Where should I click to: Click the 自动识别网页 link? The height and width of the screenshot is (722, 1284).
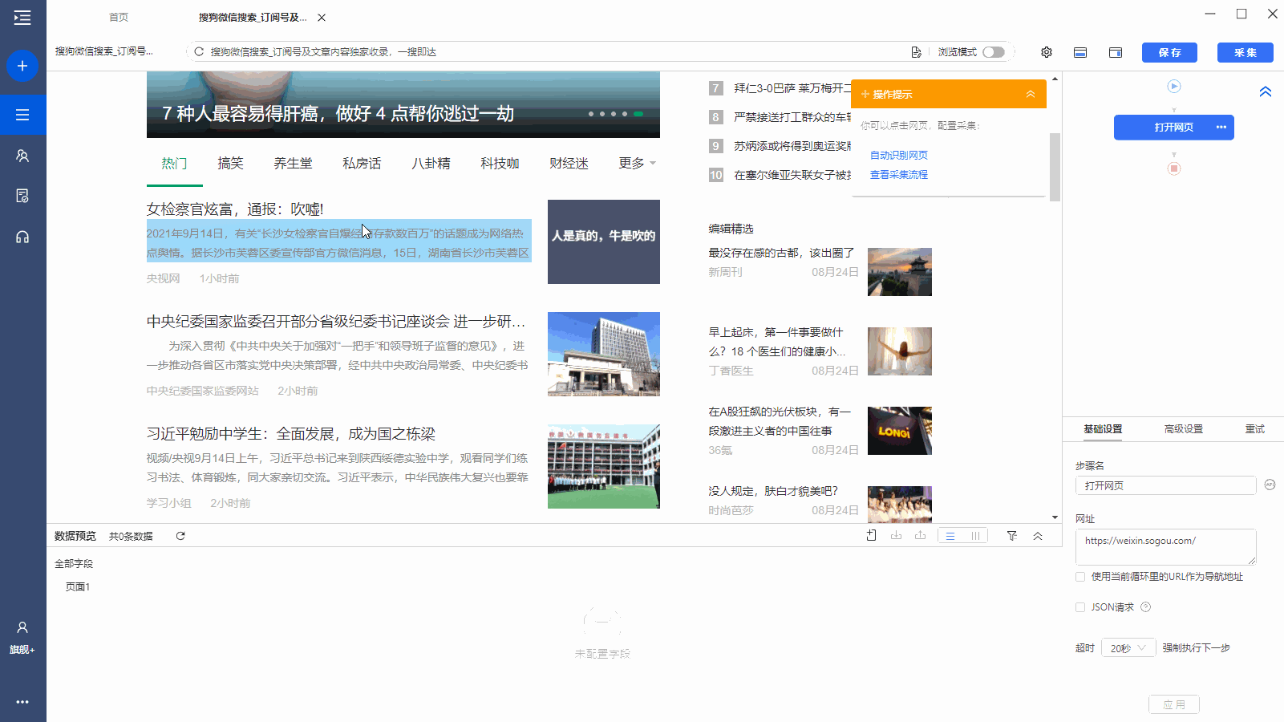point(899,156)
